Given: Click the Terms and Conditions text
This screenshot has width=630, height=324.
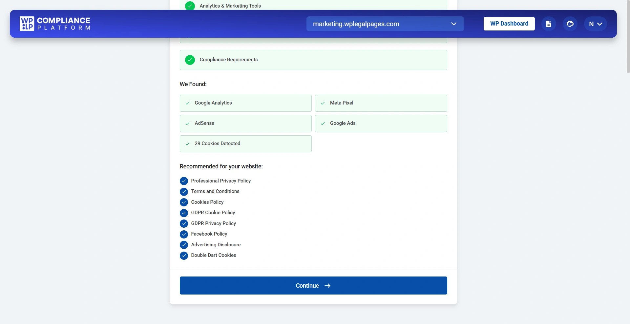Looking at the screenshot, I should point(215,191).
